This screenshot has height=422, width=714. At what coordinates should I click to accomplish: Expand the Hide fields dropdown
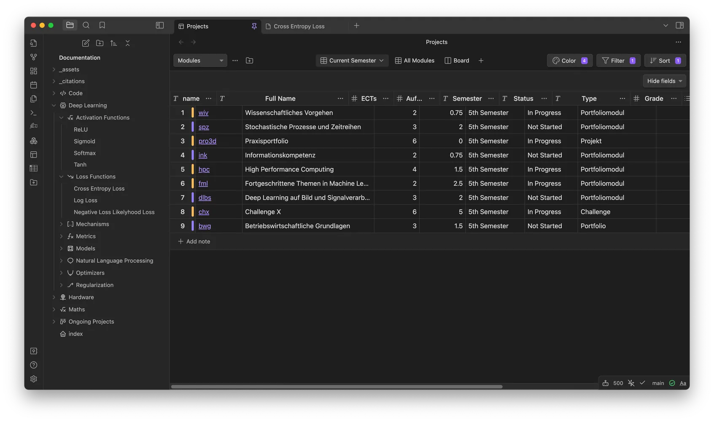(x=664, y=81)
